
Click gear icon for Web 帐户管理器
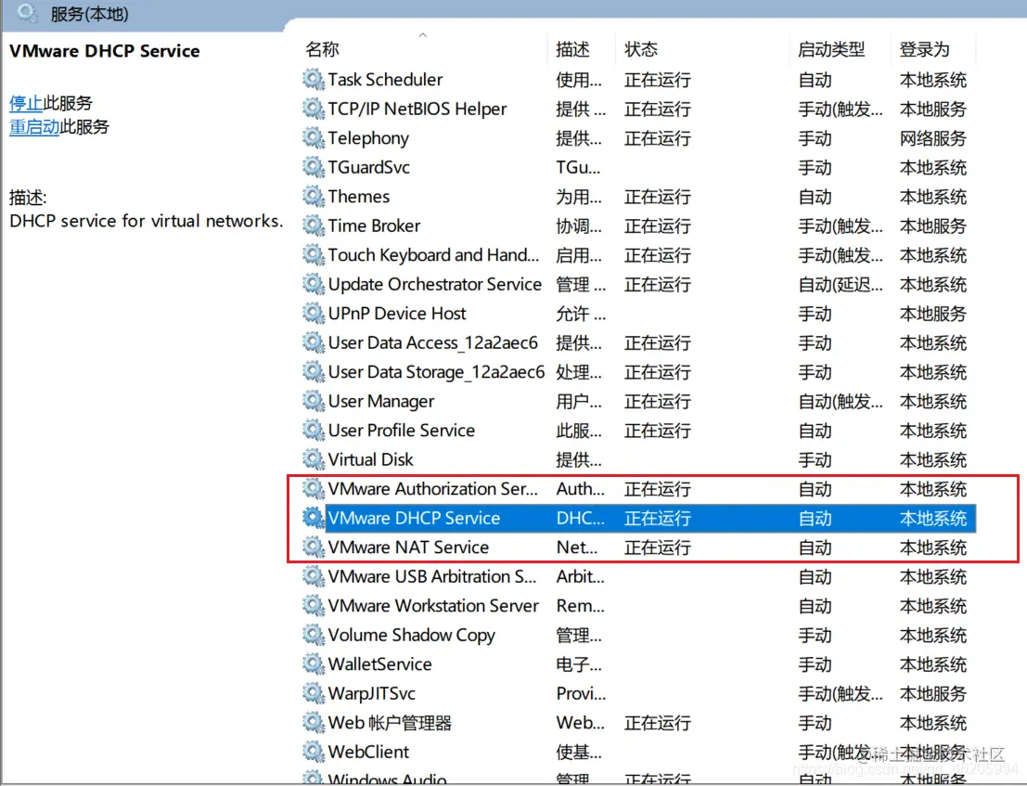pos(313,723)
